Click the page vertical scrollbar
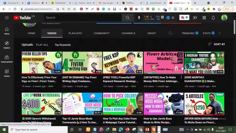Screen dimensions: 236x133 [x=235, y=27]
